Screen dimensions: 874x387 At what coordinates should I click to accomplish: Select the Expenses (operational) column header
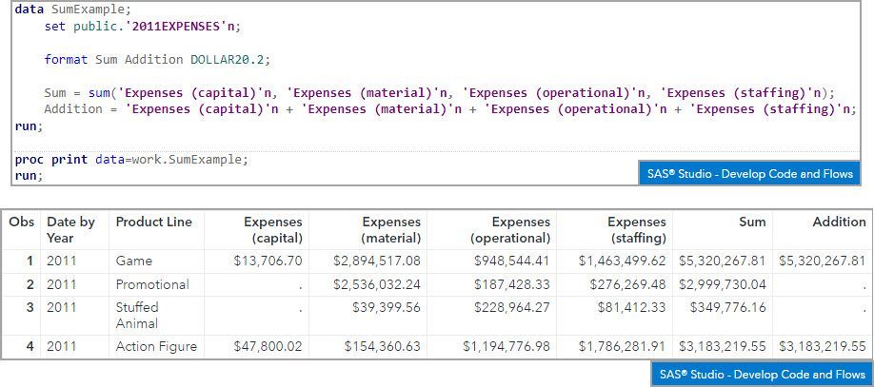click(510, 229)
